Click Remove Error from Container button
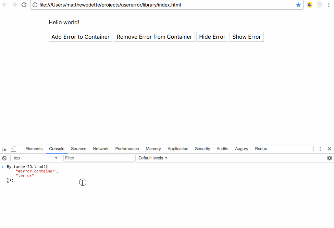The width and height of the screenshot is (334, 228). (154, 37)
